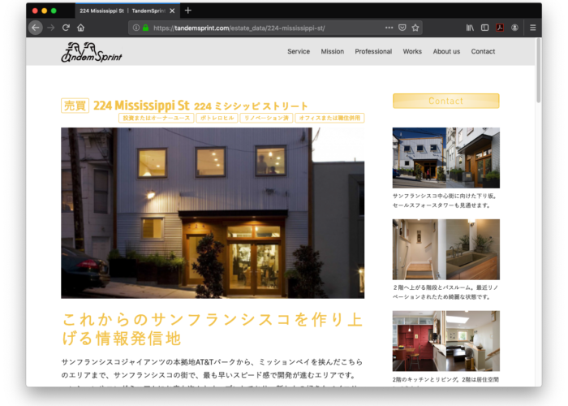Open the Service menu item

pos(299,51)
